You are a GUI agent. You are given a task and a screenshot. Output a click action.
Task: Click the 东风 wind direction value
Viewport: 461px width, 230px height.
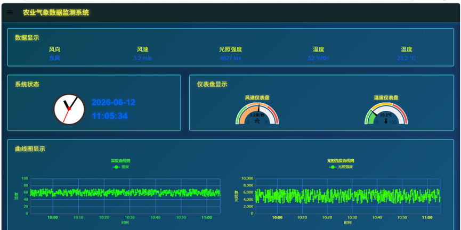(55, 58)
